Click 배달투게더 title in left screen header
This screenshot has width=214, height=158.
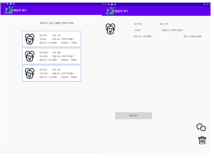click(x=20, y=10)
